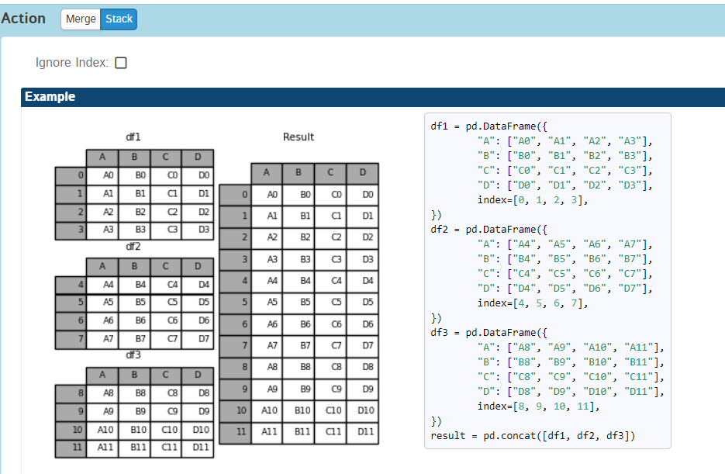Click the df1 table title
The image size is (725, 474).
133,137
